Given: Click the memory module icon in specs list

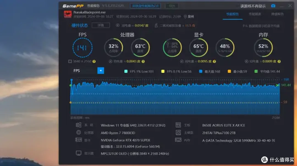Looking at the screenshot, I should [x=178, y=140].
